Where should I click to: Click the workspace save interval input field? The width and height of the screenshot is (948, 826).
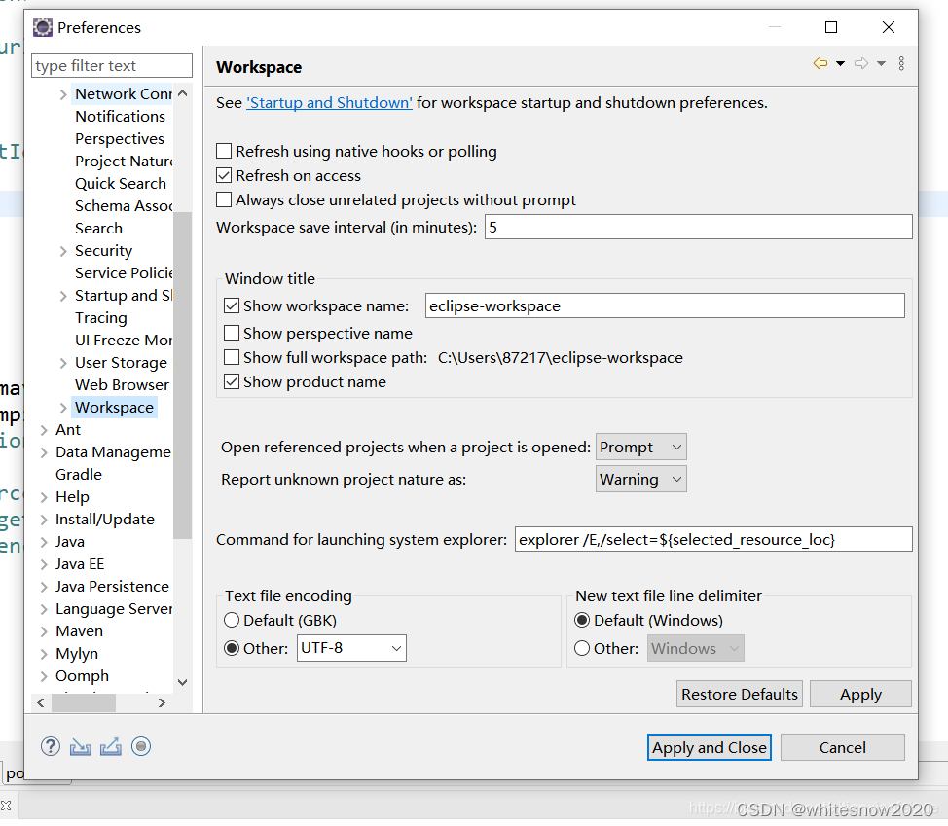tap(697, 227)
